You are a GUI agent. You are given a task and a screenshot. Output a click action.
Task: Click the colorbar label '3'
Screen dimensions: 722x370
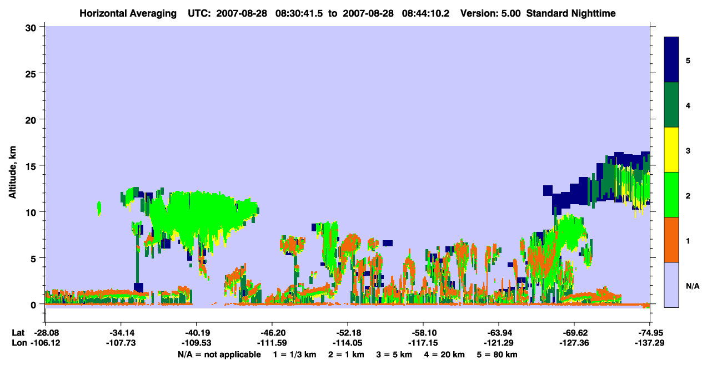point(688,150)
